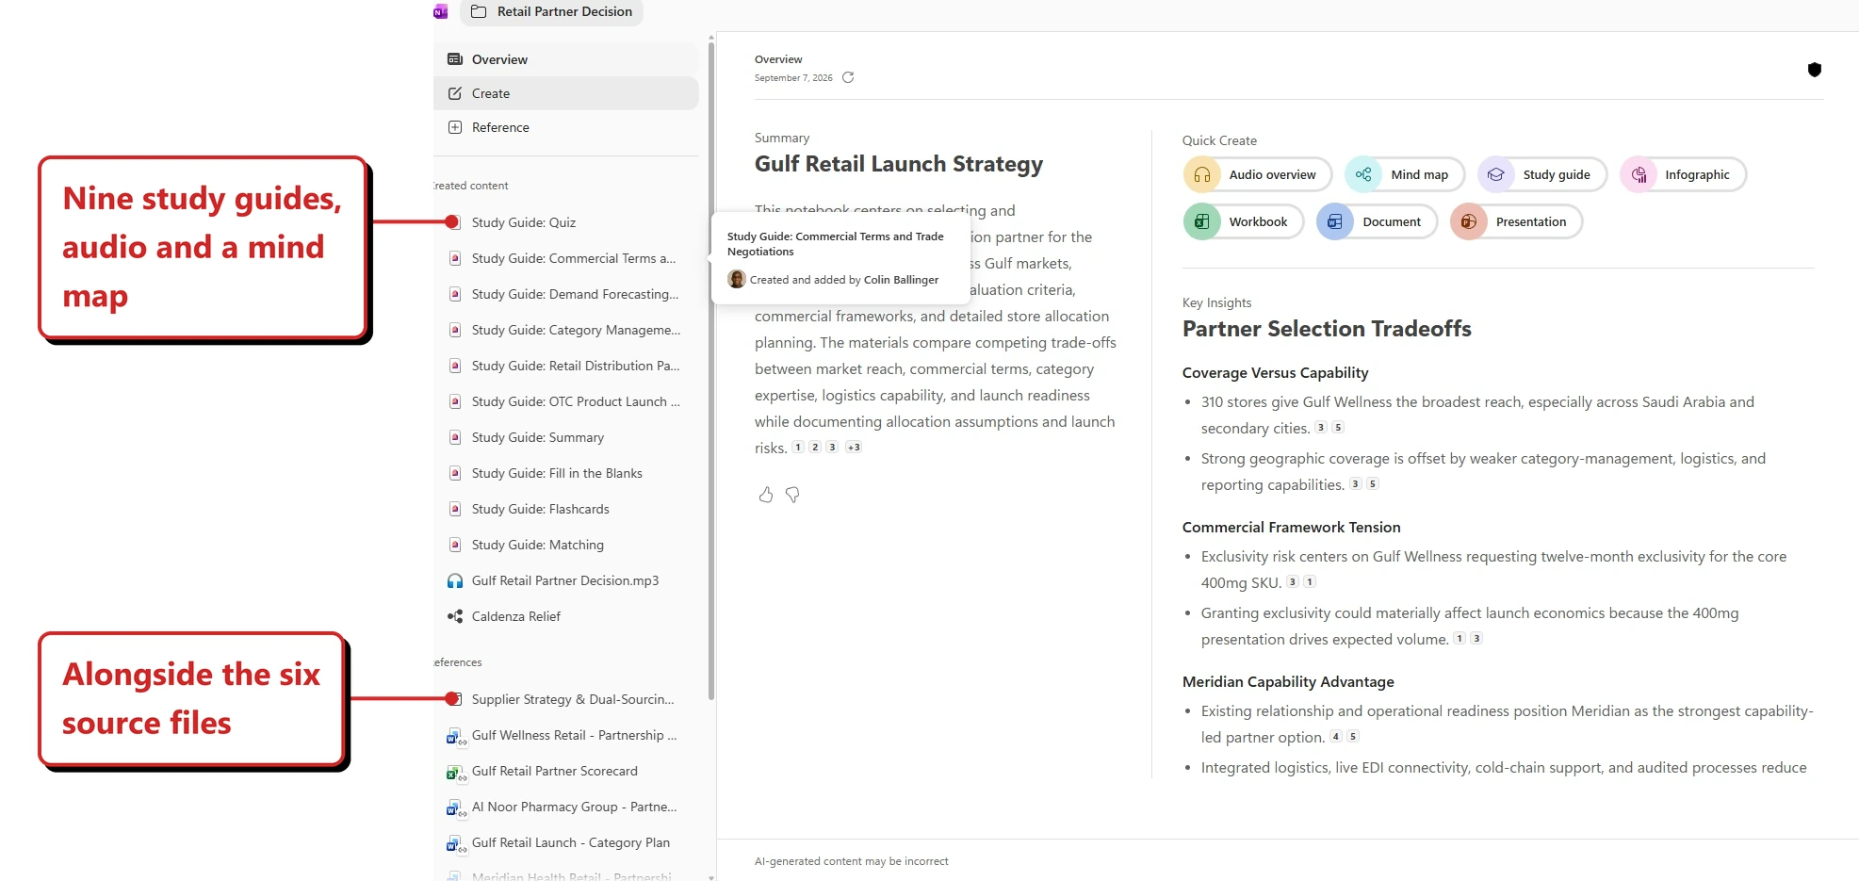Open Study Guide: Matching
1859x881 pixels.
[565, 545]
